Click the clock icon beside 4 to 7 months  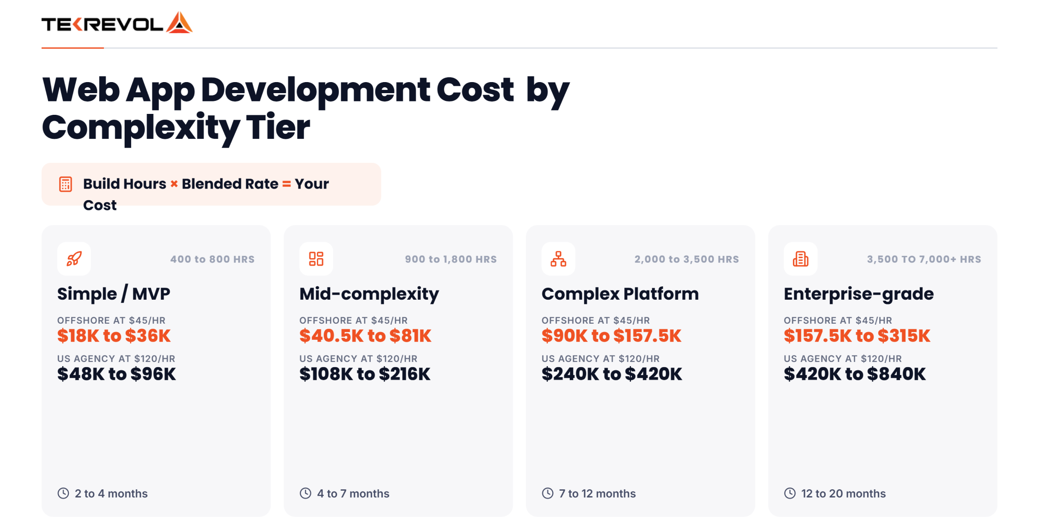(x=306, y=493)
